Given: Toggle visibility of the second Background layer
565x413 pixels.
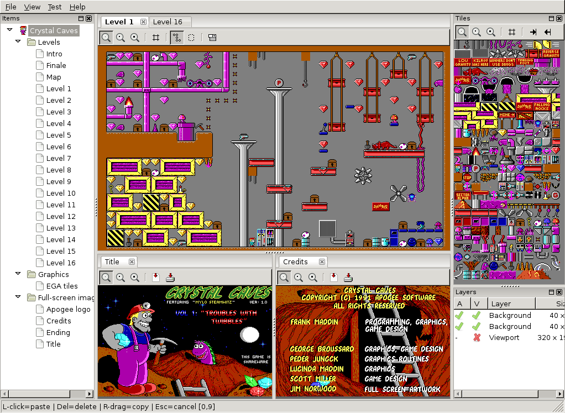Looking at the screenshot, I should coord(477,327).
